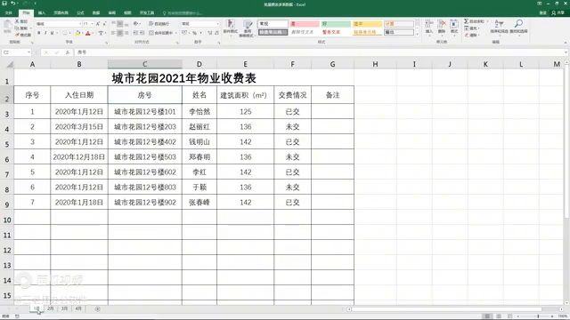The height and width of the screenshot is (320, 570).
Task: Click the Copy icon in clipboard group
Action: coord(17,28)
